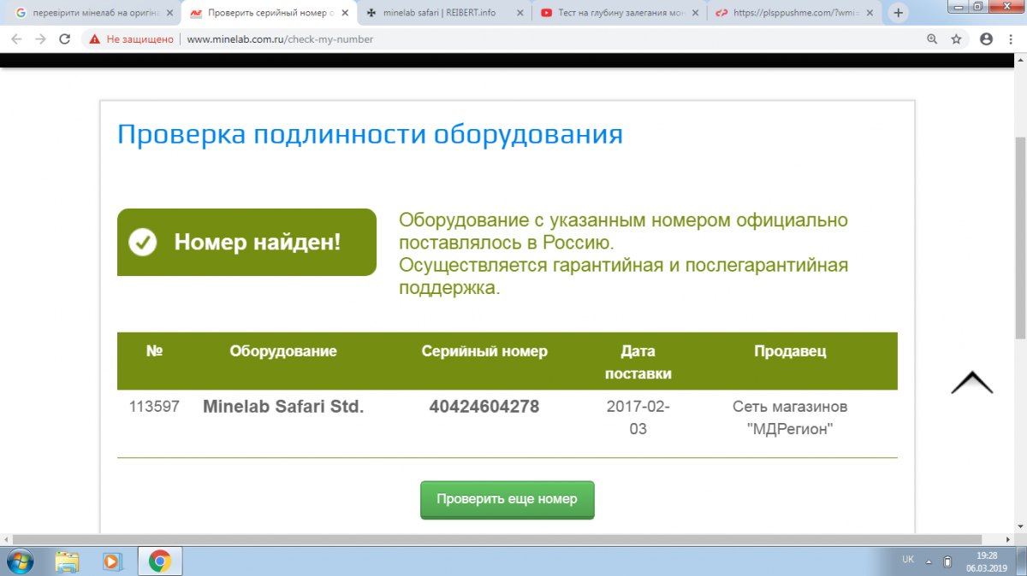The width and height of the screenshot is (1027, 576).
Task: Click the green warranty support message
Action: 624,254
